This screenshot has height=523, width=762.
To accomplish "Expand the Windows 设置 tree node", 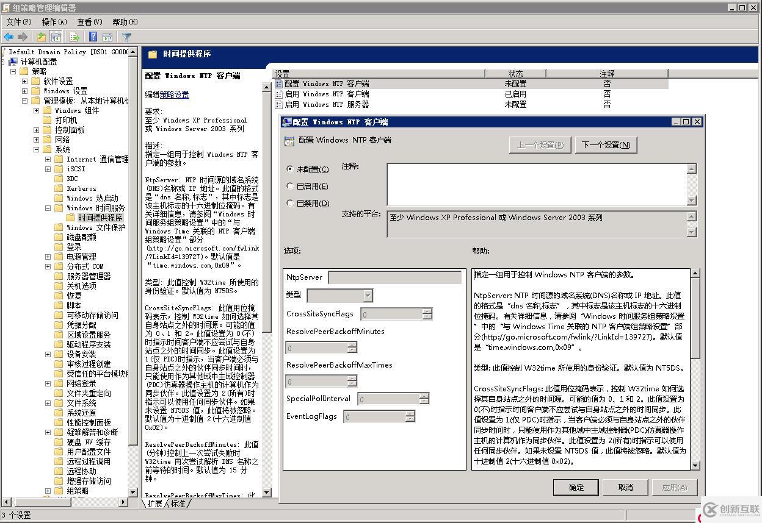I will point(25,91).
